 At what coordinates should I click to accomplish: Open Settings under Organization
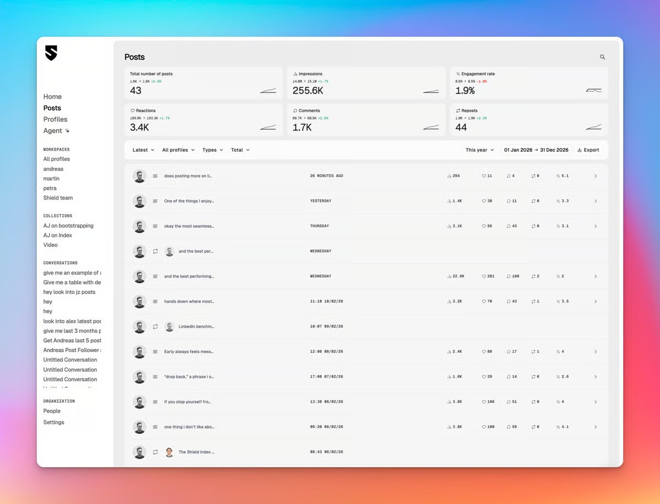[54, 423]
